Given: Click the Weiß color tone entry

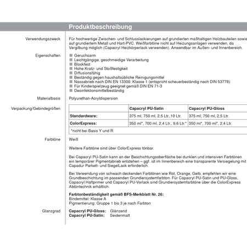Looking at the screenshot, I should (x=74, y=139).
